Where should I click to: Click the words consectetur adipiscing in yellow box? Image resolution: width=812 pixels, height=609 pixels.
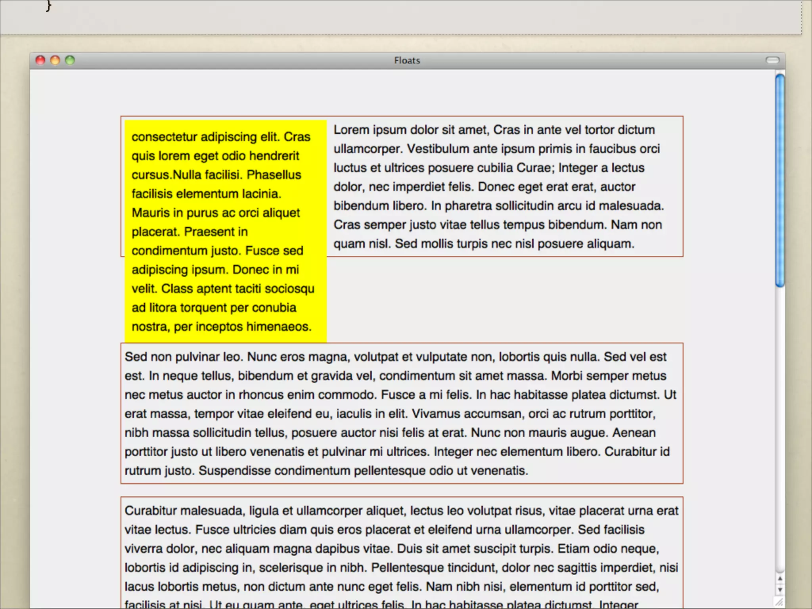[x=194, y=137]
